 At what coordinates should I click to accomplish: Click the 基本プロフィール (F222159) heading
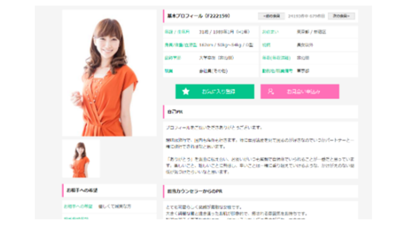tap(199, 16)
